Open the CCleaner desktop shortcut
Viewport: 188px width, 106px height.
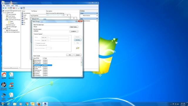[x=11, y=86]
